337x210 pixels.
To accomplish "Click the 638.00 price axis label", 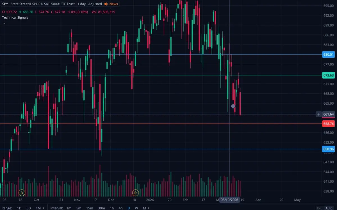I will (x=328, y=191).
